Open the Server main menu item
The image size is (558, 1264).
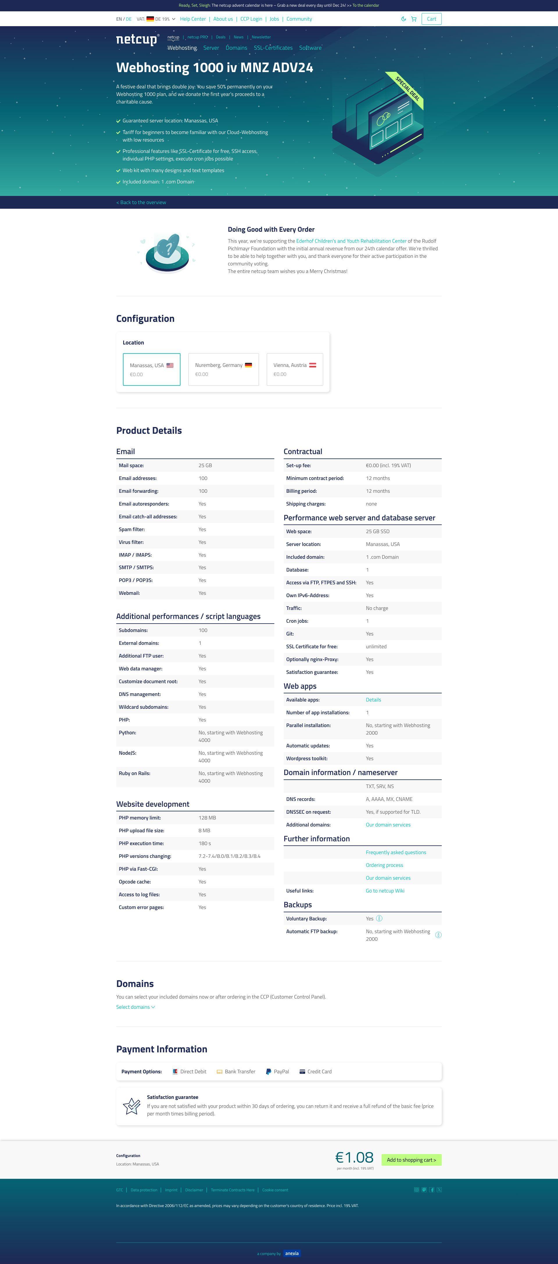[211, 48]
